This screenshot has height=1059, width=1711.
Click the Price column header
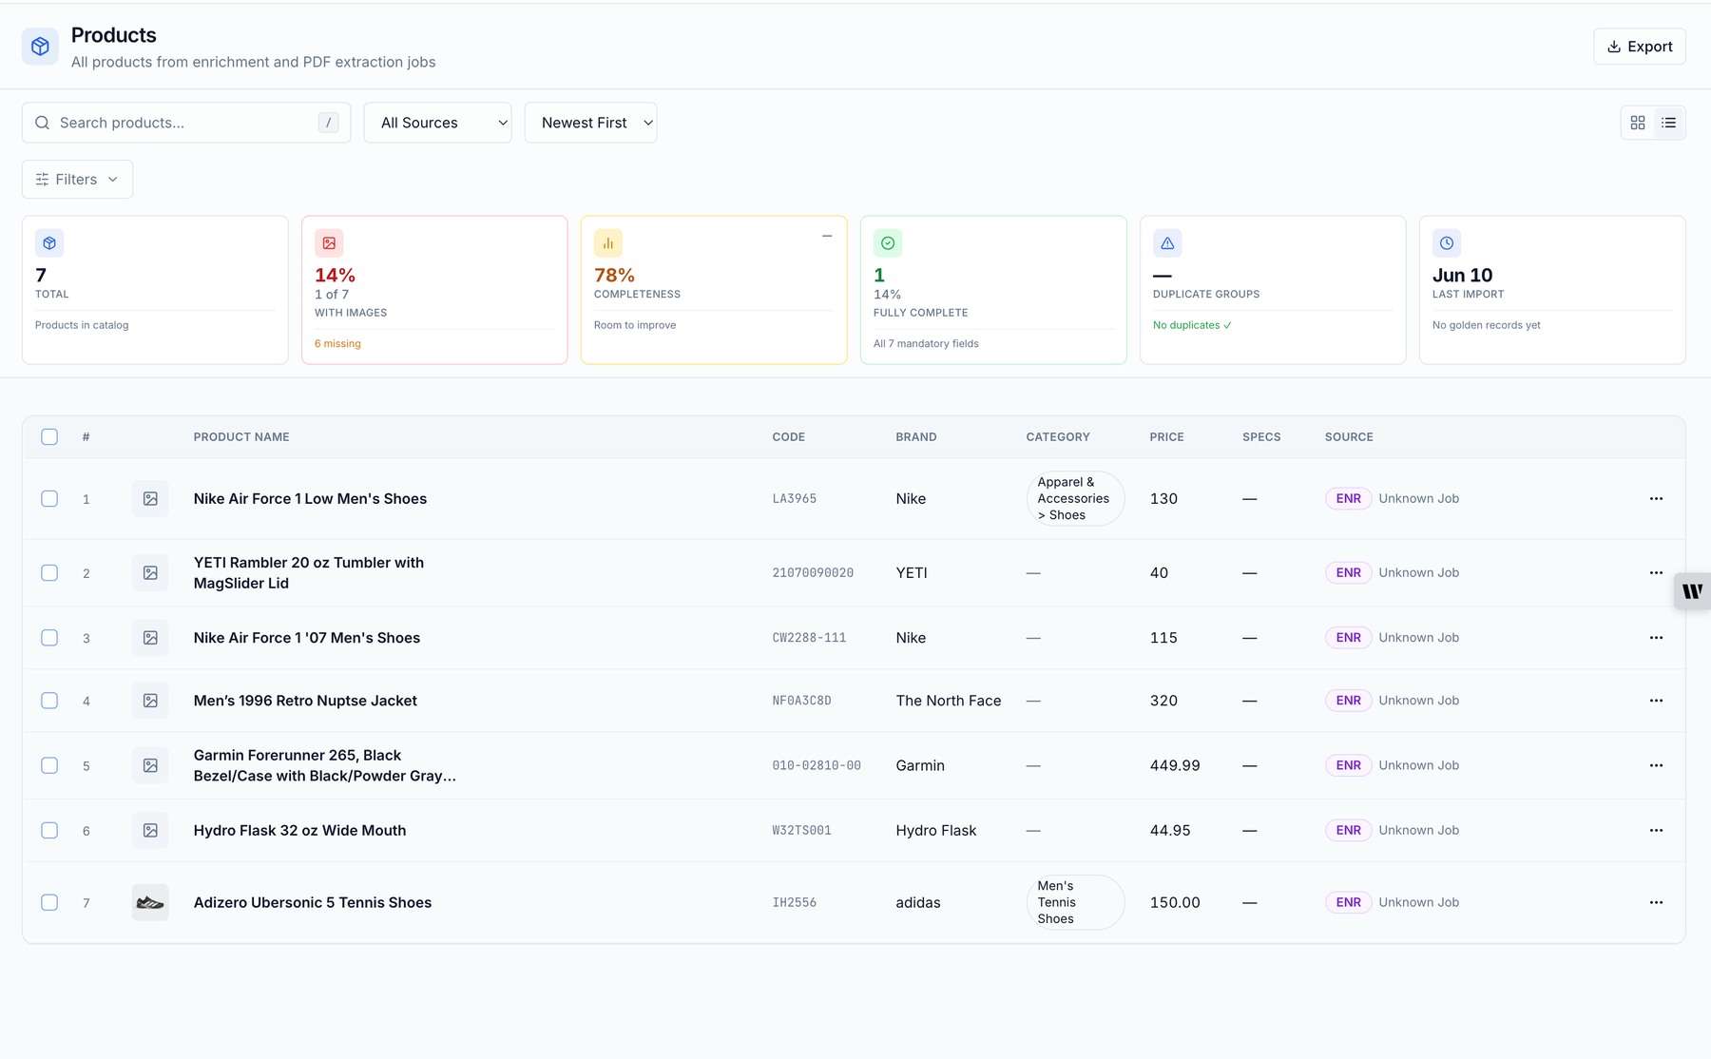[x=1167, y=437]
